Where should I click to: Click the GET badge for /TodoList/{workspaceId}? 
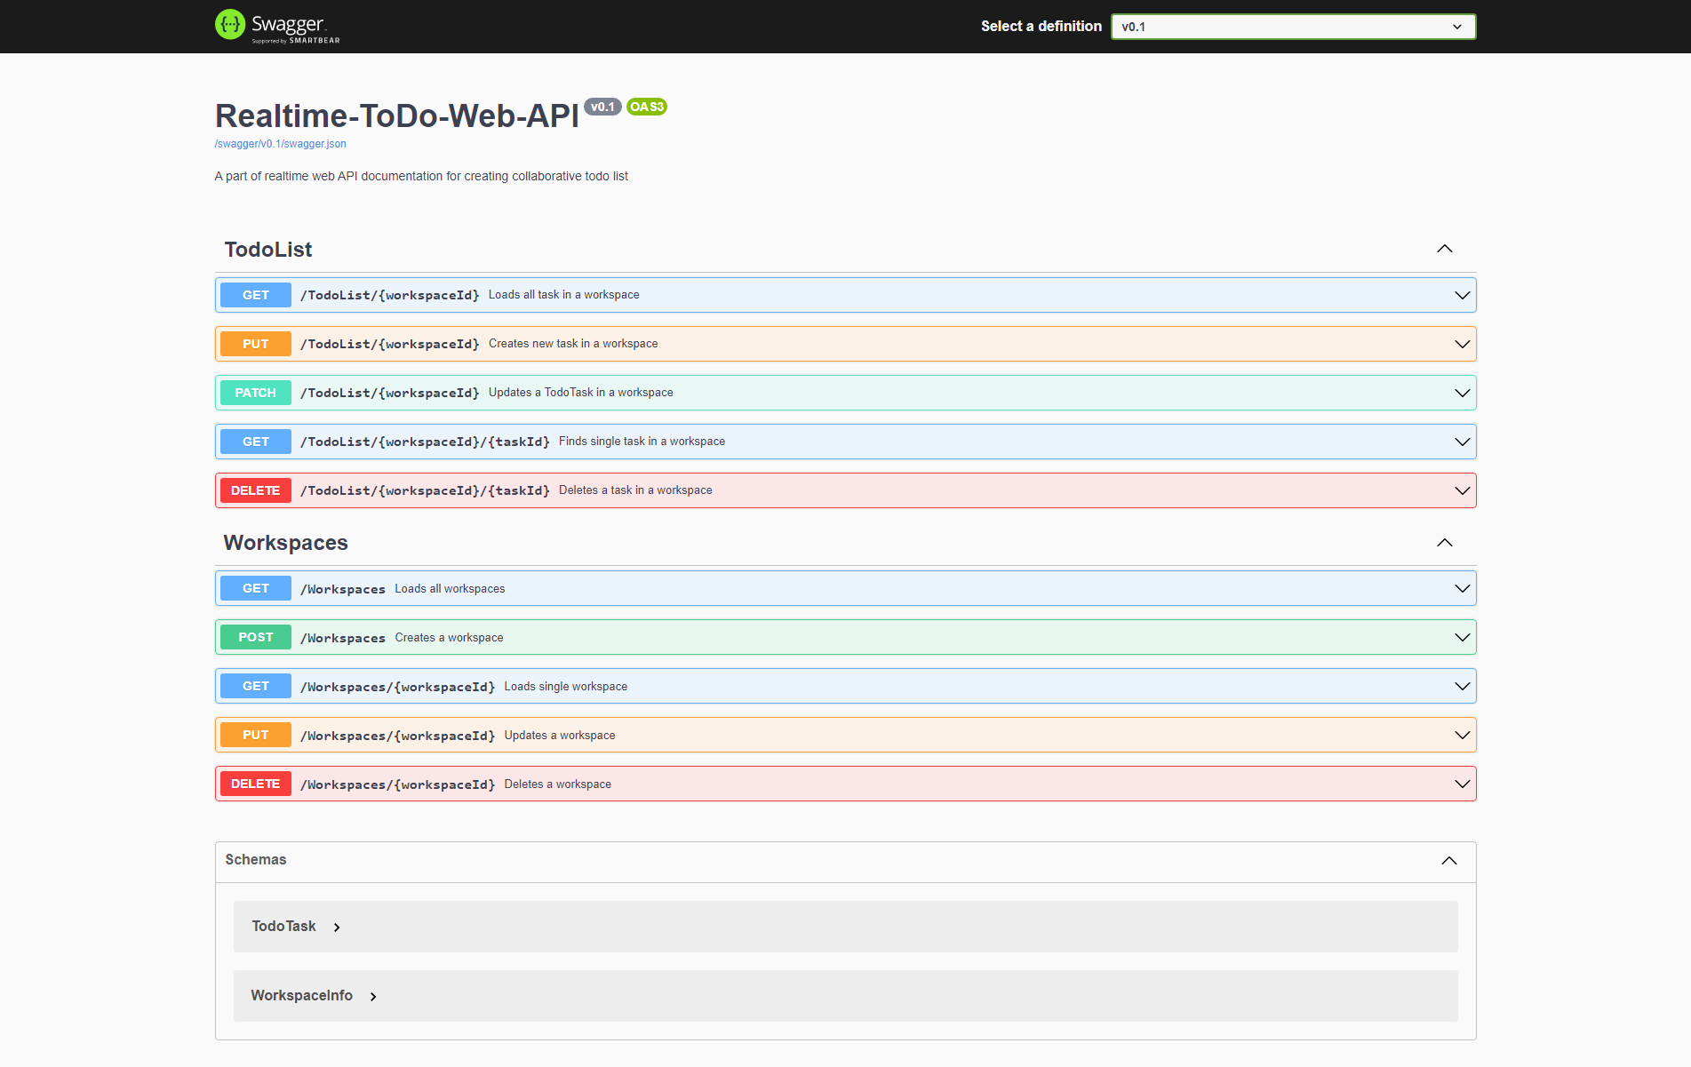click(255, 294)
